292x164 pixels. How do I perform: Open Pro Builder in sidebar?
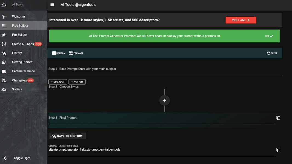click(24, 35)
